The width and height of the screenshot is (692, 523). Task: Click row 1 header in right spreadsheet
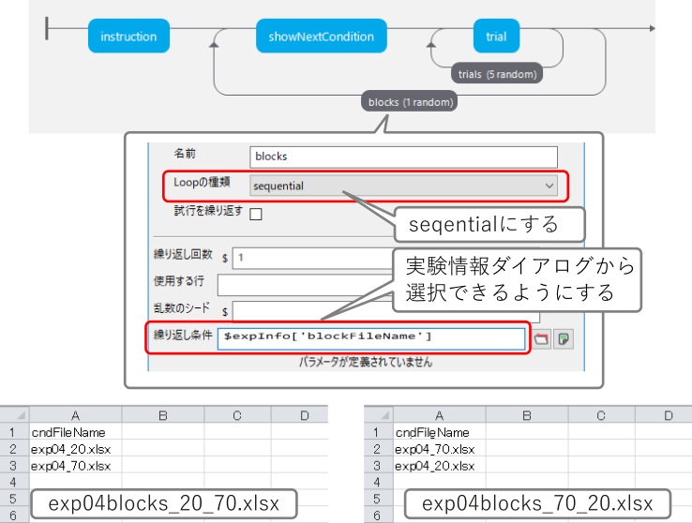377,432
